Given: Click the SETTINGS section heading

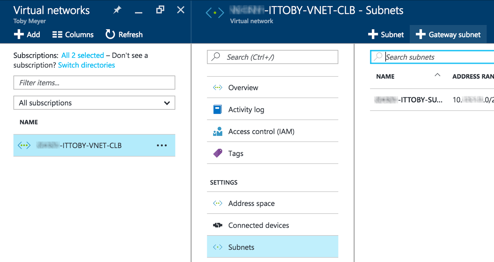Looking at the screenshot, I should (x=224, y=182).
